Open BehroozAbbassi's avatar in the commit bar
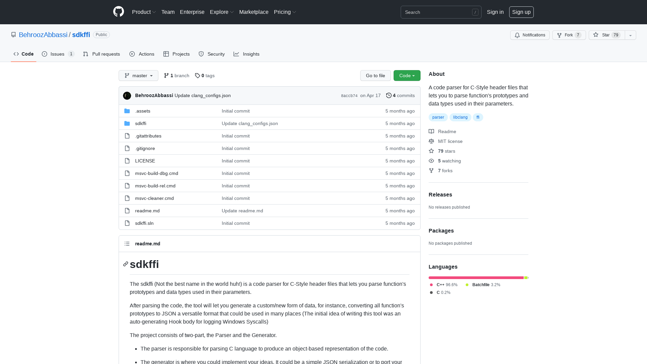 click(x=127, y=96)
